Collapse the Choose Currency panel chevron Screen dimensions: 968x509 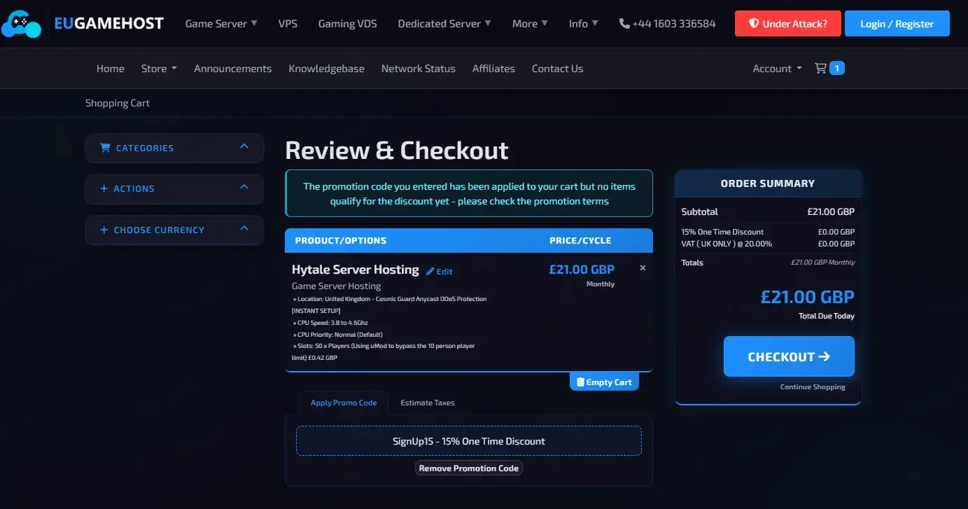coord(244,228)
